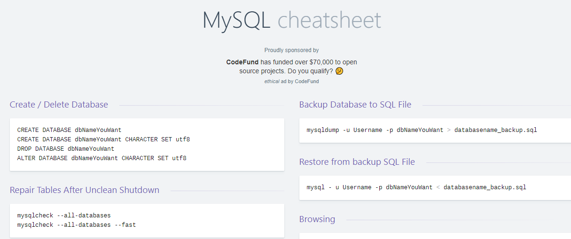Viewport: 571px width, 239px height.
Task: Click the MySQL cheatsheet page title
Action: coord(291,21)
